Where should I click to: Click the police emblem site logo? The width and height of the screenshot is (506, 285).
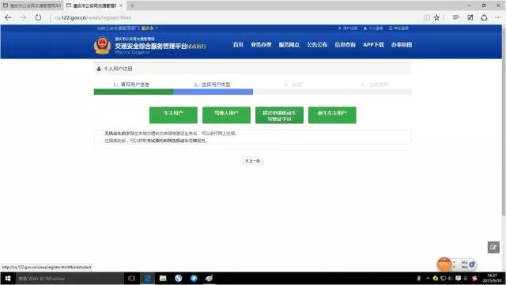point(102,46)
